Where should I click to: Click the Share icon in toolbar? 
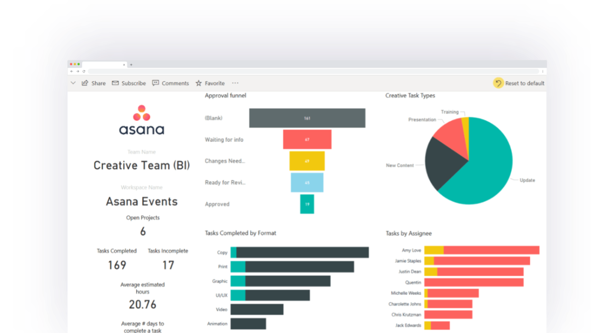tap(85, 83)
